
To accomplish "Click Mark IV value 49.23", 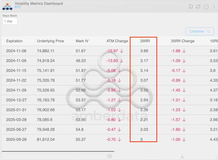I will tap(81, 61).
